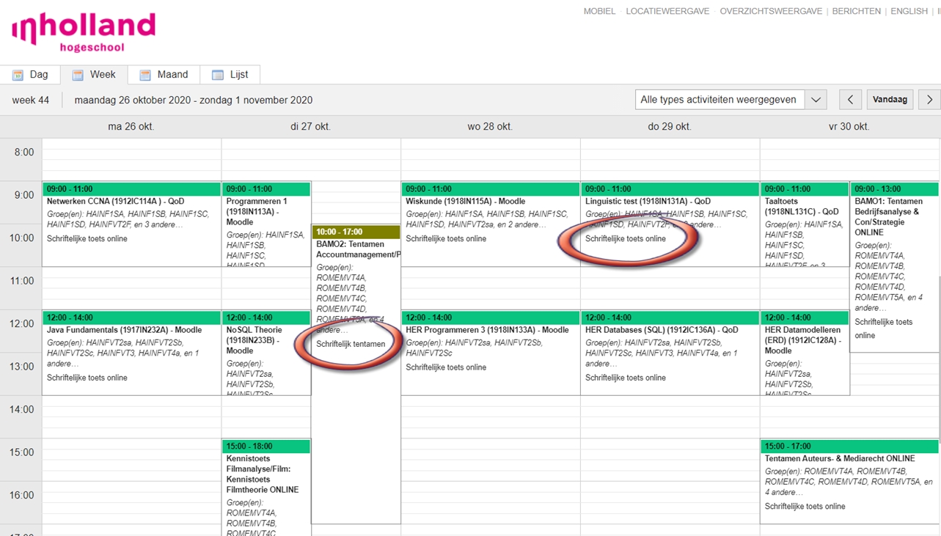Open the BERICHTEN link

coord(856,11)
